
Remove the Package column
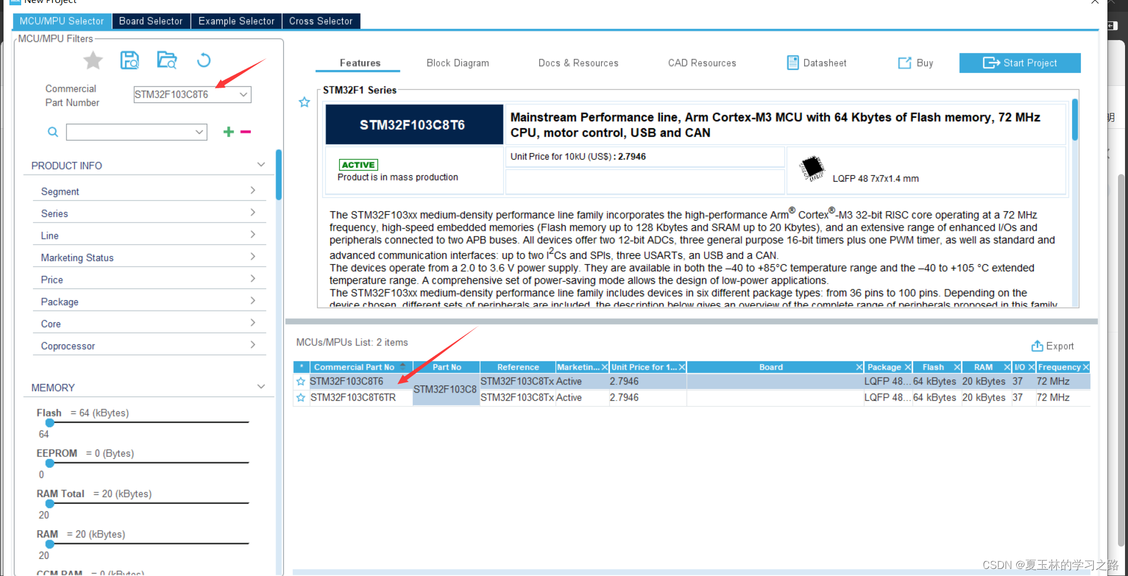point(908,367)
